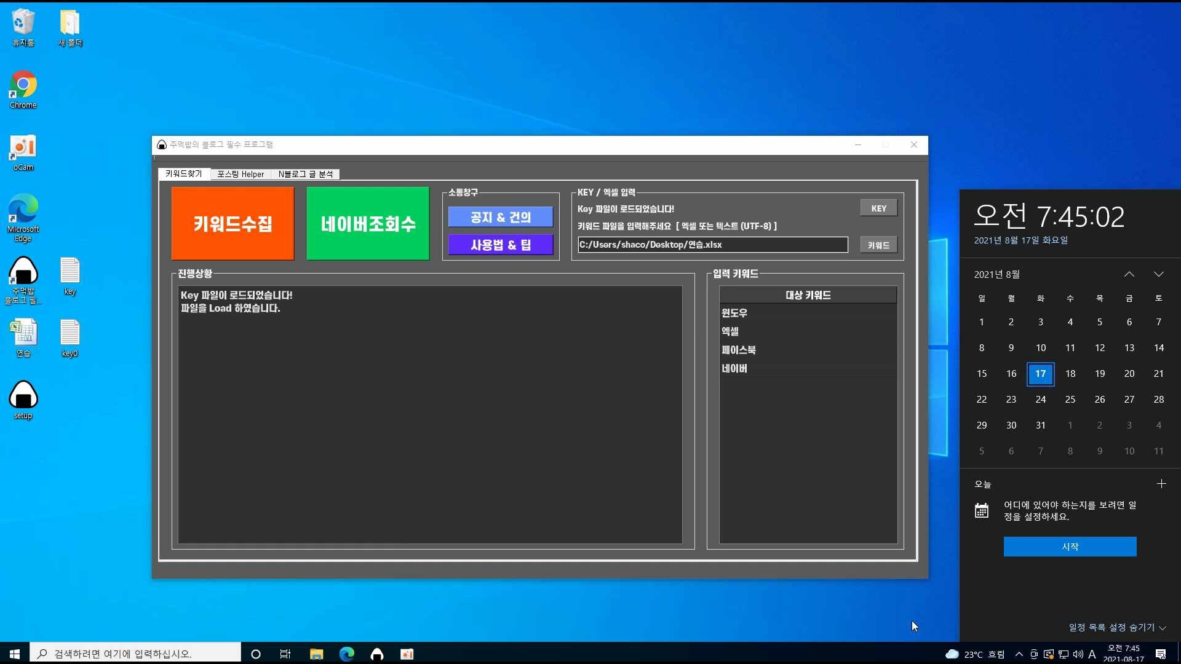The width and height of the screenshot is (1181, 664).
Task: Switch to the 포스팅 Helper tab
Action: coord(241,174)
